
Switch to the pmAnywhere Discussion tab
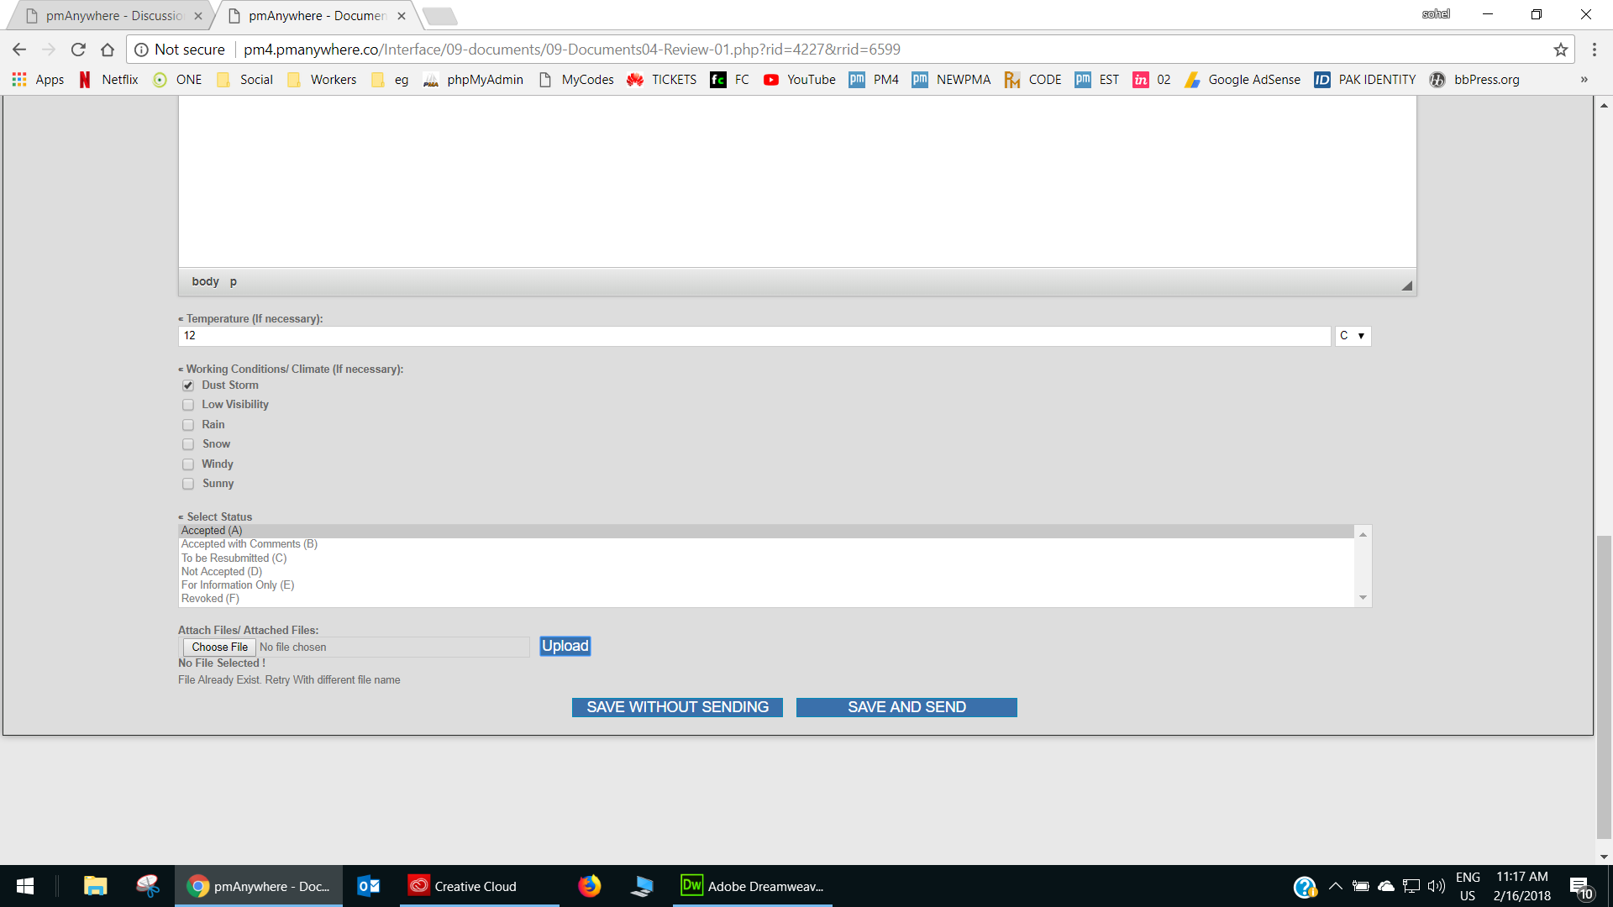click(x=113, y=16)
